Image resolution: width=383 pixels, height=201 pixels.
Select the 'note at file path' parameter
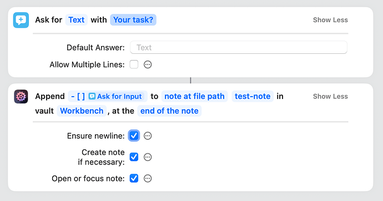[194, 96]
